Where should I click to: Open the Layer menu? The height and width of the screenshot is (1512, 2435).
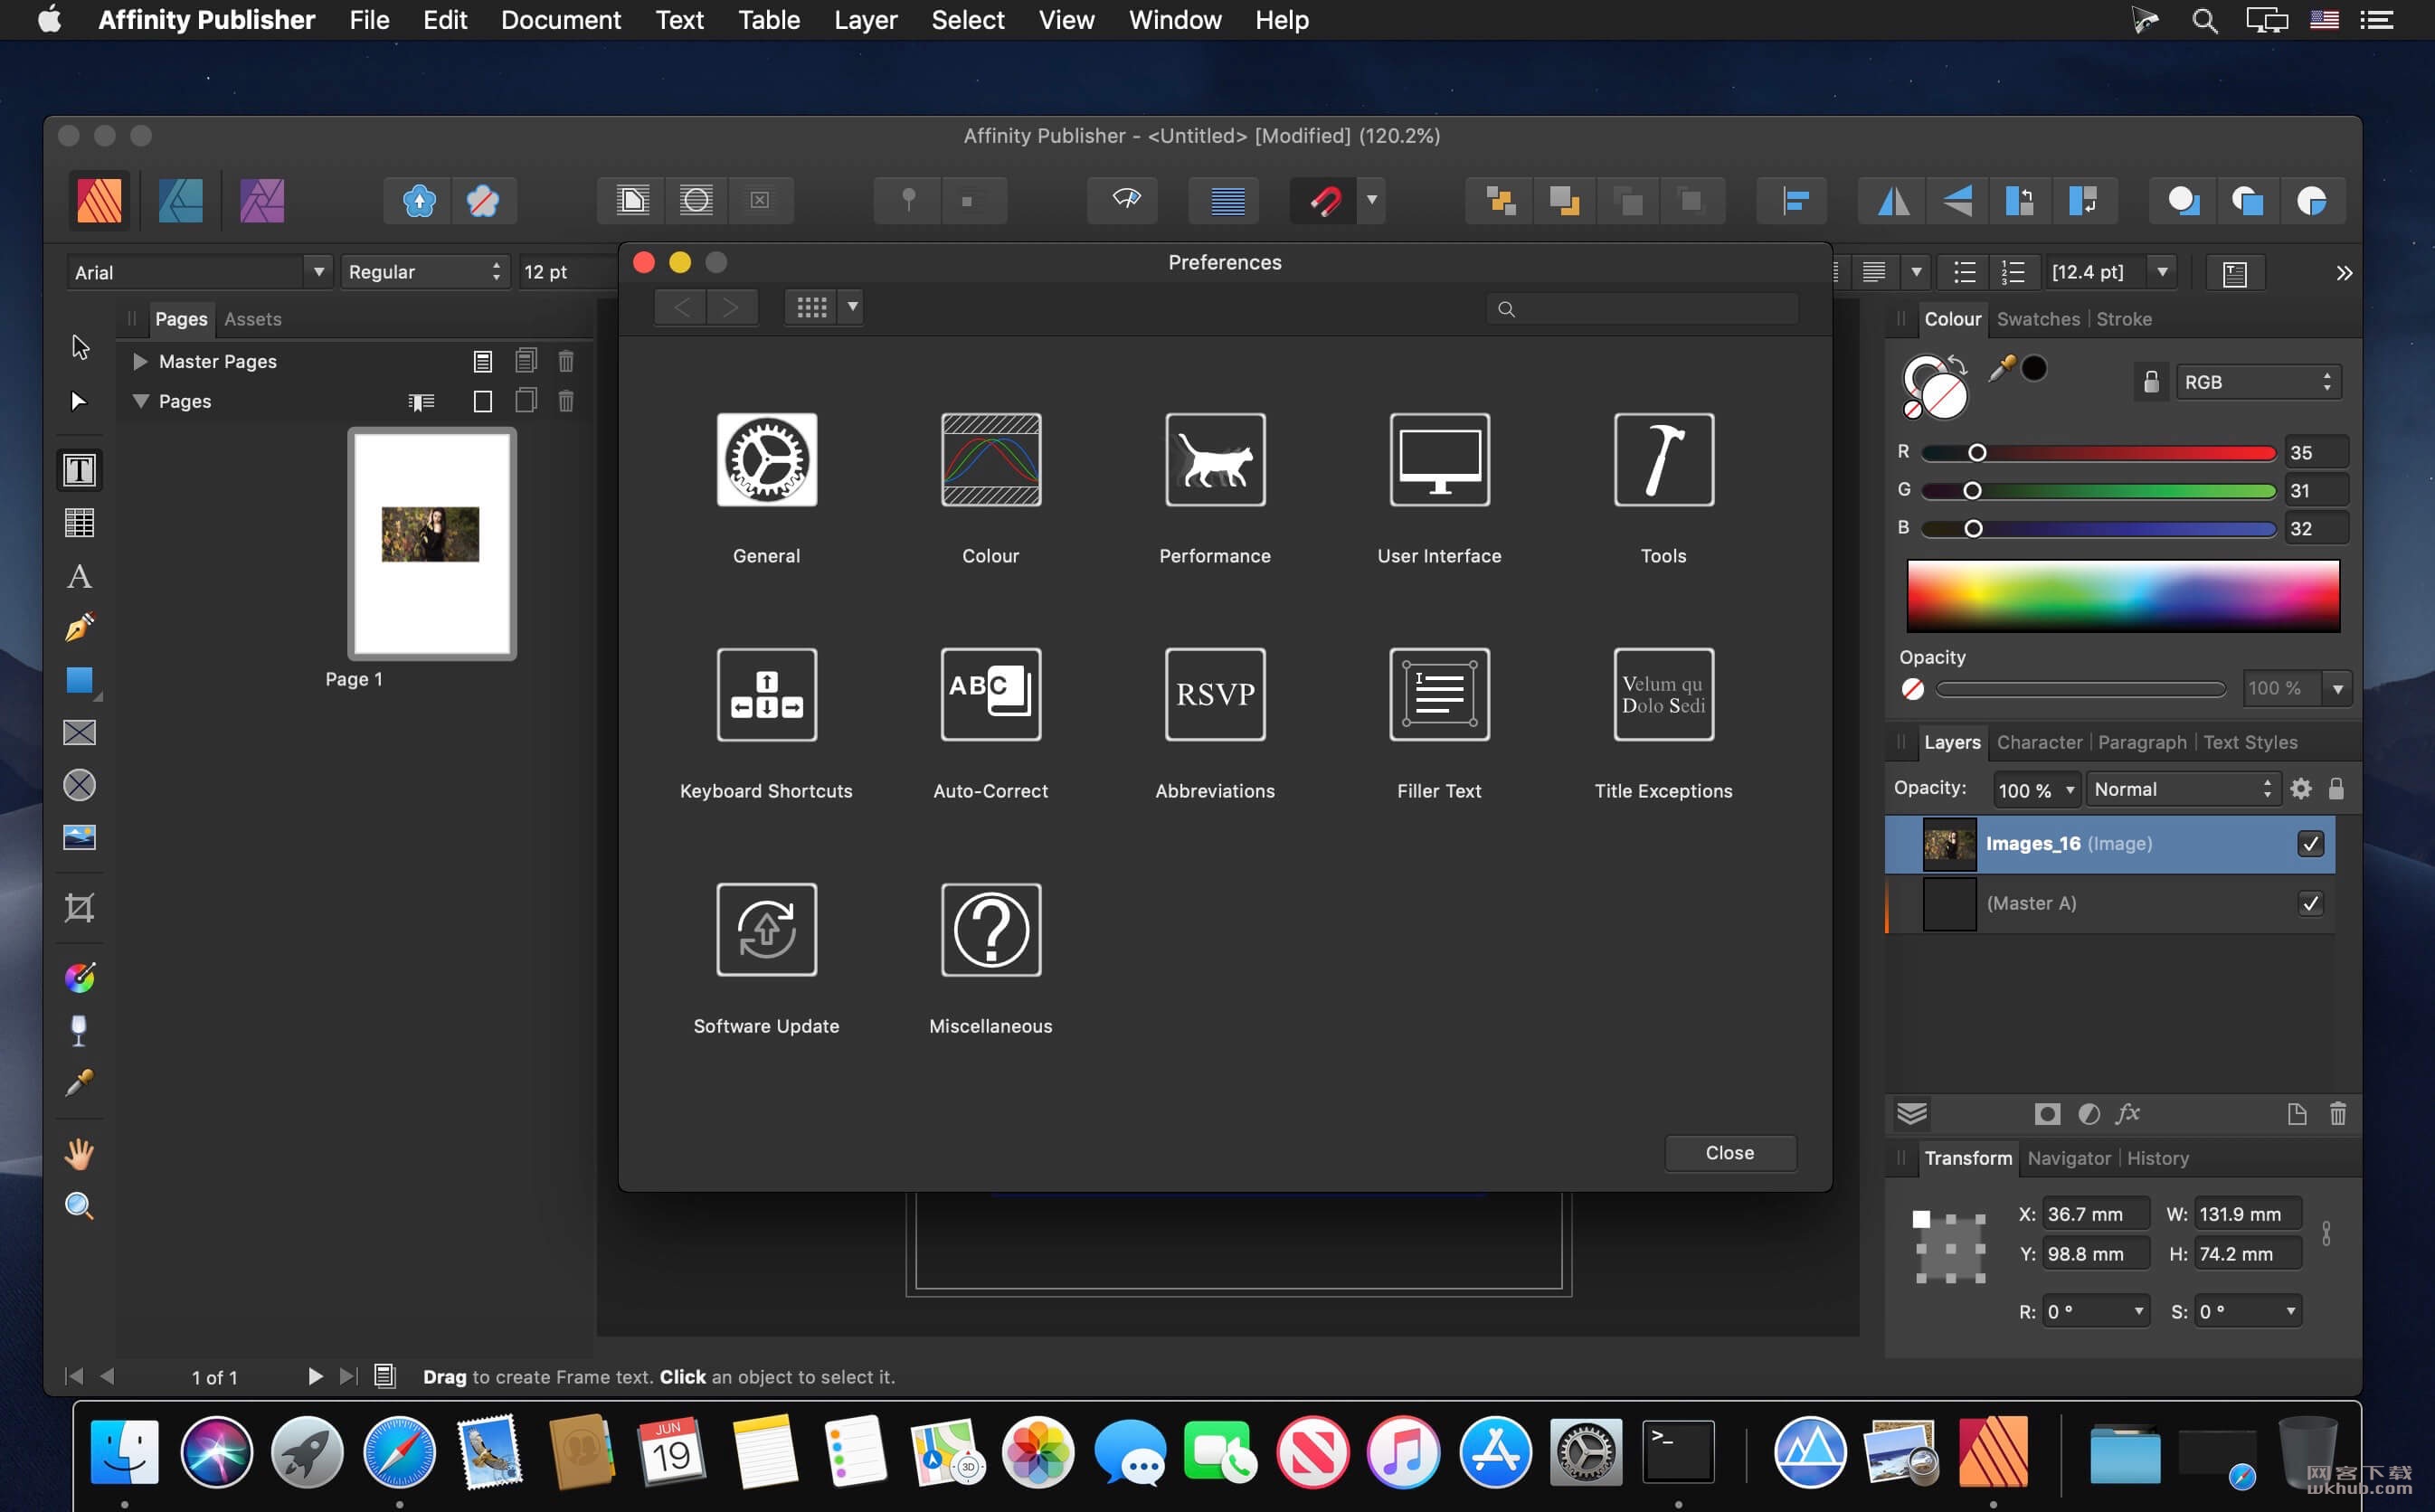pyautogui.click(x=865, y=20)
